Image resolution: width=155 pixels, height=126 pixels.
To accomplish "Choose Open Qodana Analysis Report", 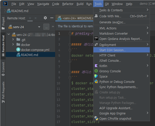I will (121, 39).
